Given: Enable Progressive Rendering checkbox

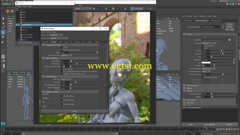Looking at the screenshot, I should (62, 48).
